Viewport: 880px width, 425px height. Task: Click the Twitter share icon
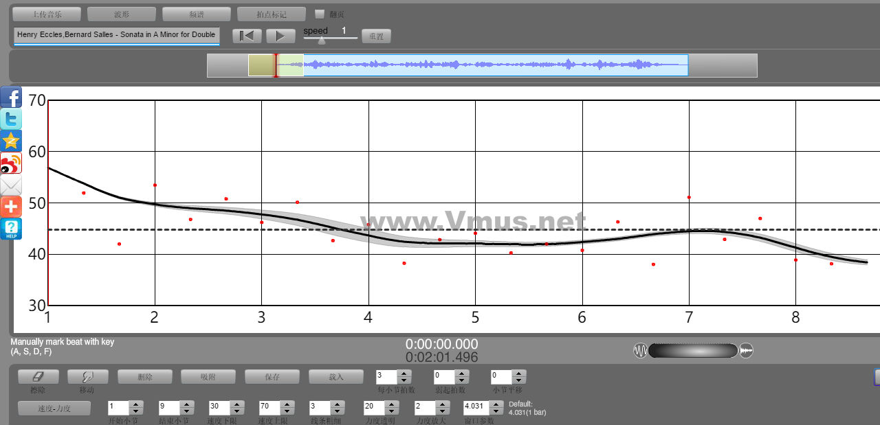(11, 119)
